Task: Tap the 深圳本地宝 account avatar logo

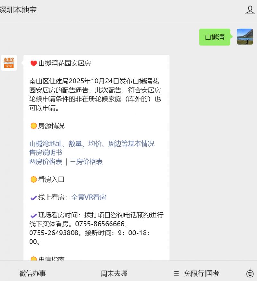Action: (x=9, y=63)
